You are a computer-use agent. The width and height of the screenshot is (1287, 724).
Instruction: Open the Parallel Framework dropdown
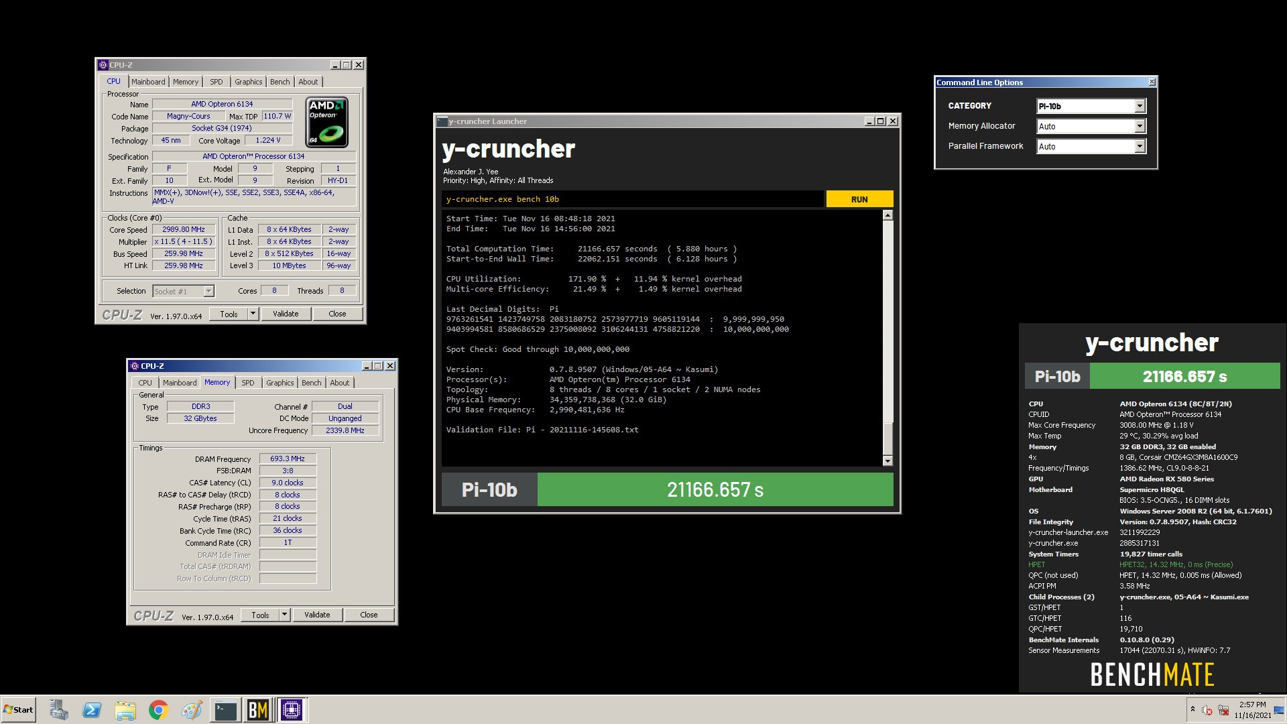pos(1140,146)
